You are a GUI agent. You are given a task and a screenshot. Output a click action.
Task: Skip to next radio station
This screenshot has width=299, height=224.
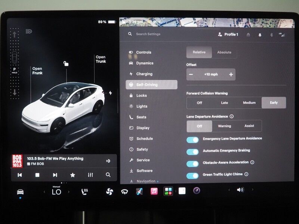55,175
